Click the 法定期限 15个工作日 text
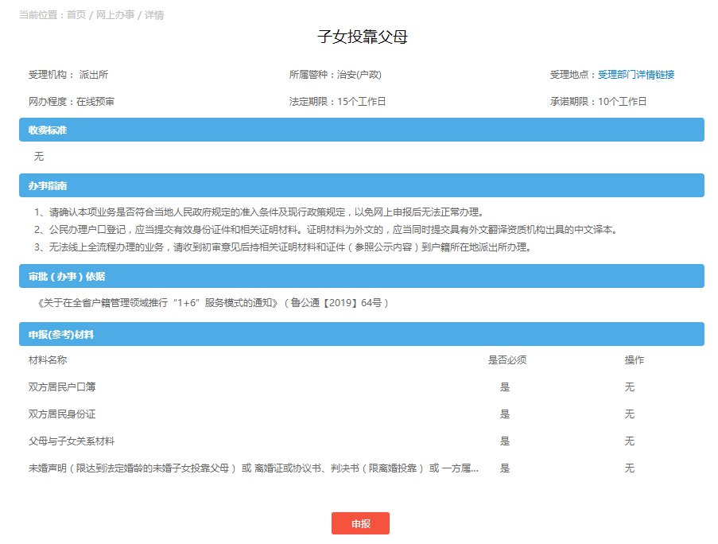Image resolution: width=718 pixels, height=544 pixels. tap(338, 102)
